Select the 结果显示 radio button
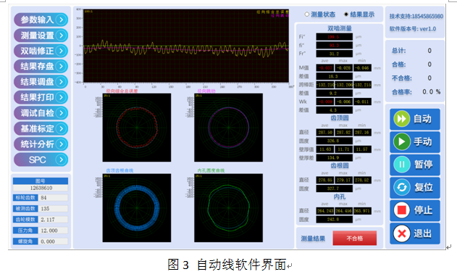Image resolution: width=457 pixels, height=277 pixels. [346, 15]
